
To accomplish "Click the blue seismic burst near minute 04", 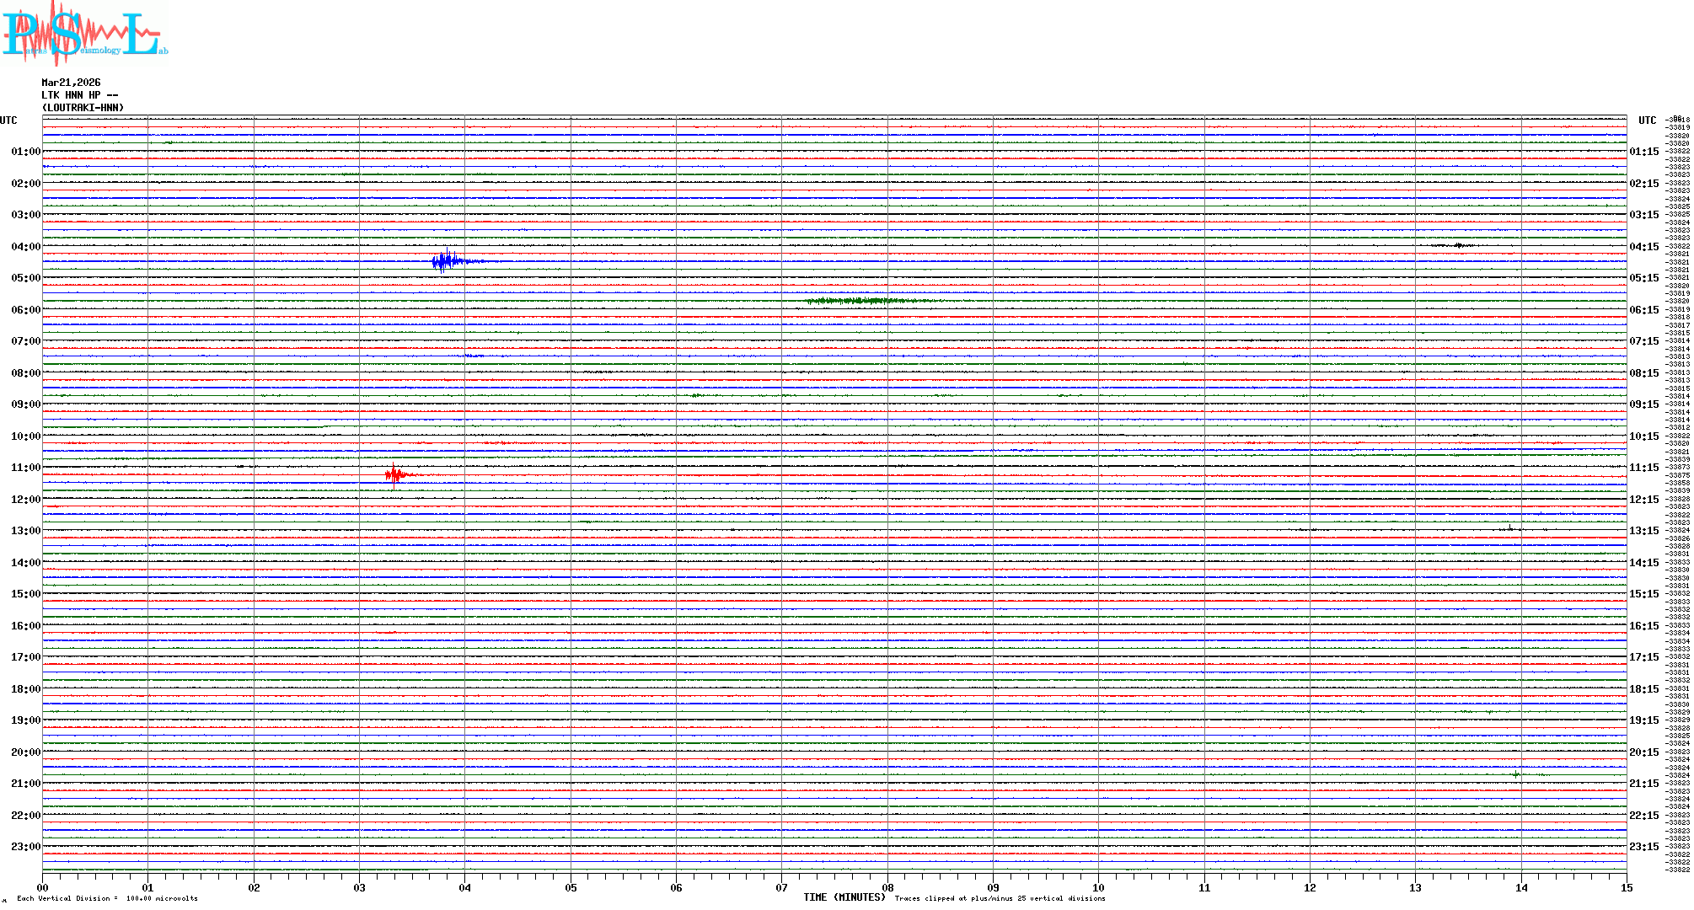I will click(445, 261).
